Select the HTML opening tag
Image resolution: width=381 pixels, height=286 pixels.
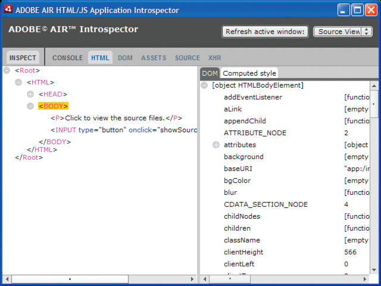(x=40, y=82)
